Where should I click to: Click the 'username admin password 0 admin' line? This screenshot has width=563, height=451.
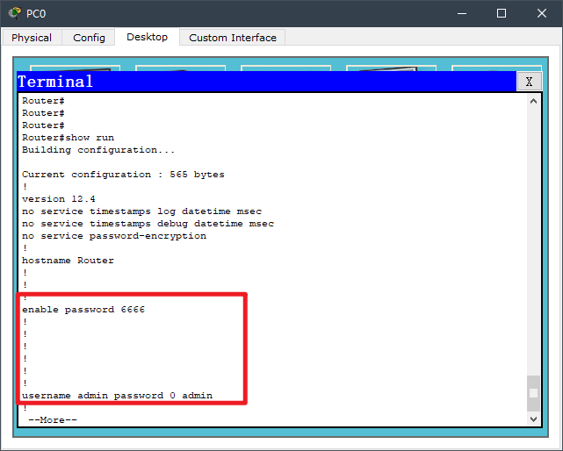[x=117, y=396]
